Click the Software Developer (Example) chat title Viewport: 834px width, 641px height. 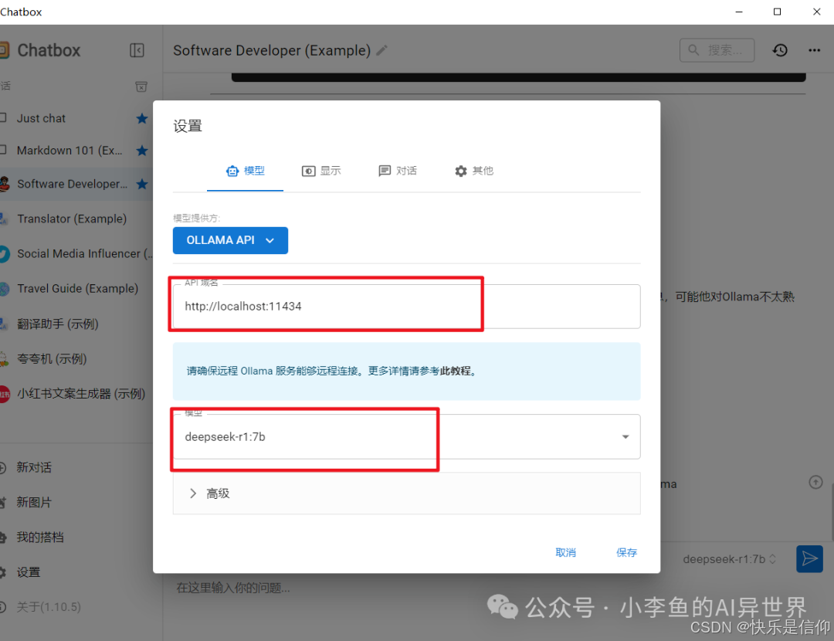[272, 50]
